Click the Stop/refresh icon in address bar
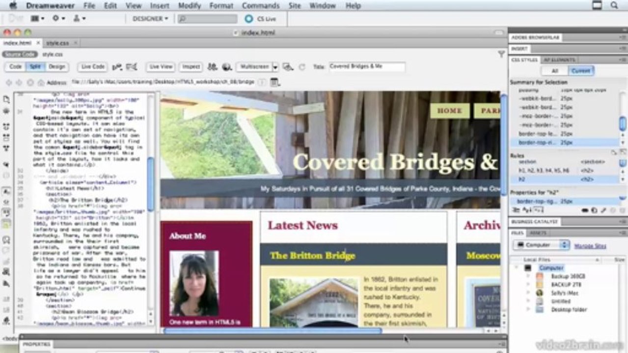Viewport: 628px width, 353px height. (x=30, y=82)
